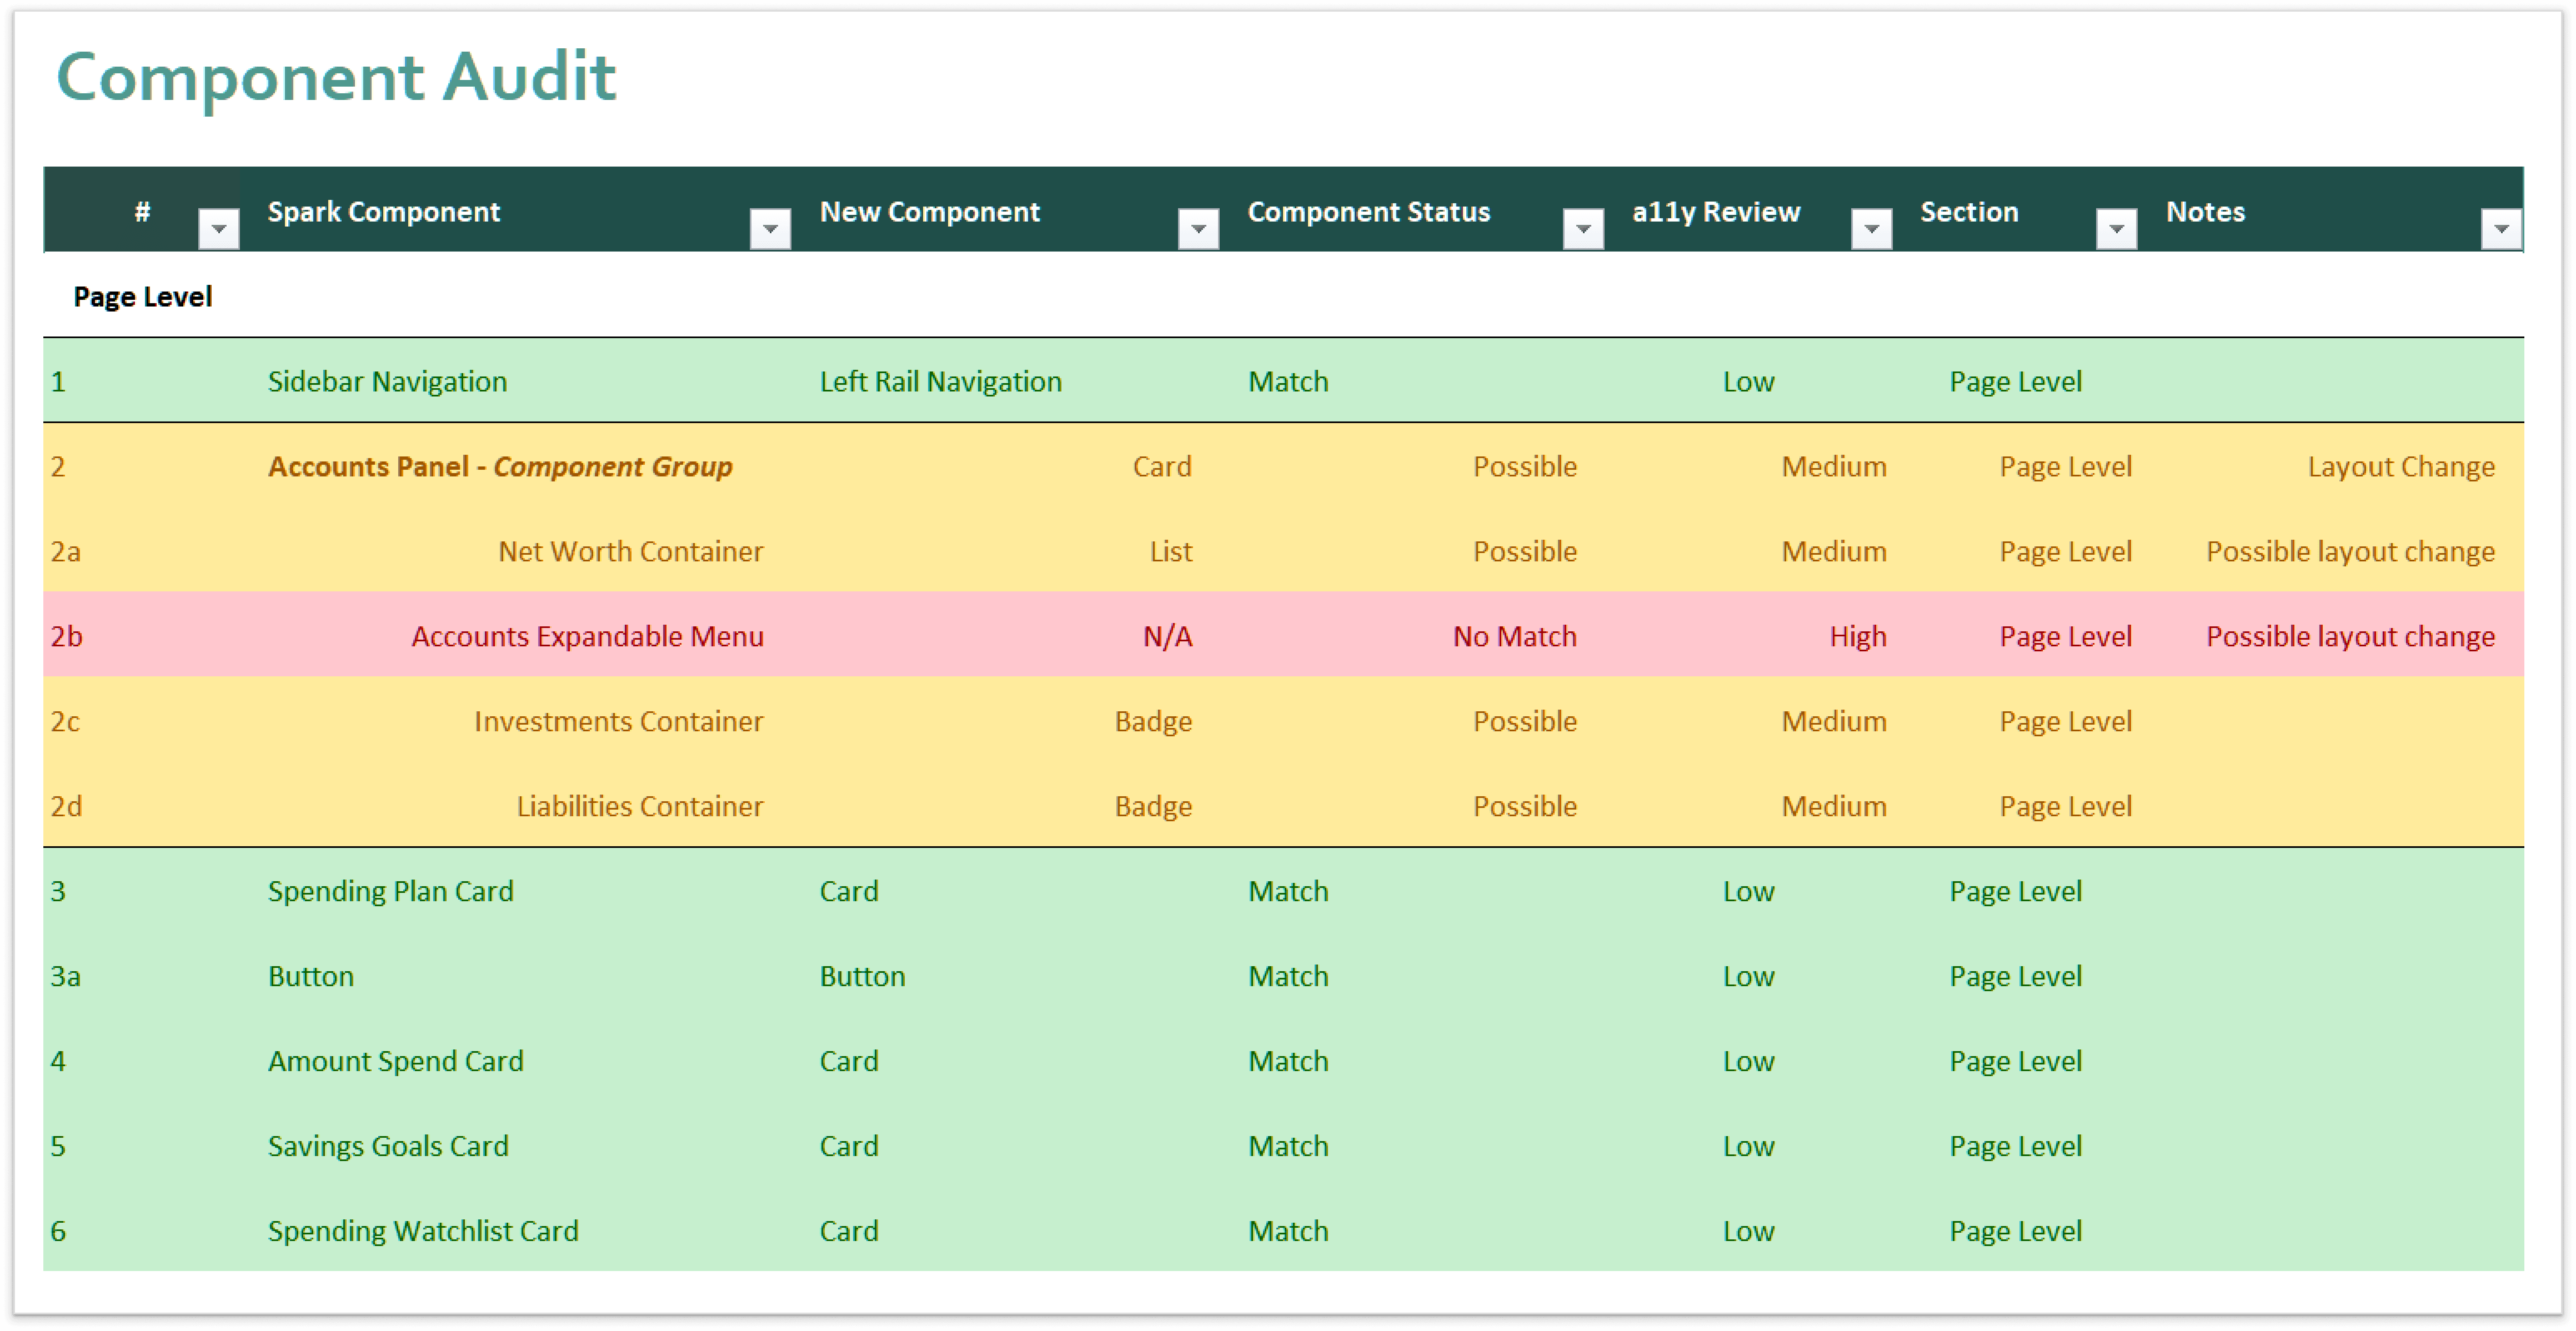Open the Section column filter dropdown
The height and width of the screenshot is (1331, 2576).
coord(2116,229)
